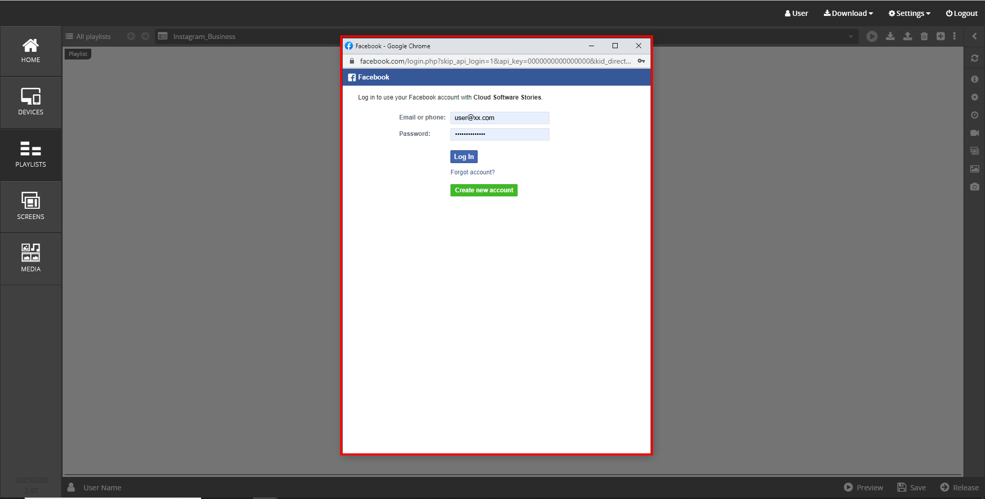
Task: Open the gear icon in right sidebar
Action: pos(975,97)
